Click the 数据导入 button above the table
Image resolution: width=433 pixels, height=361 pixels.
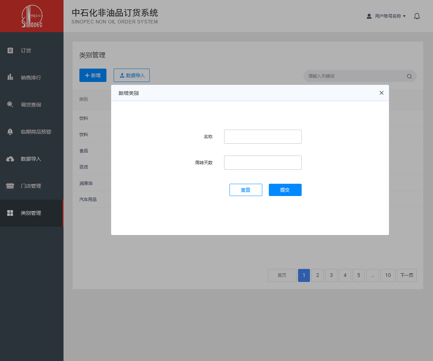point(132,75)
